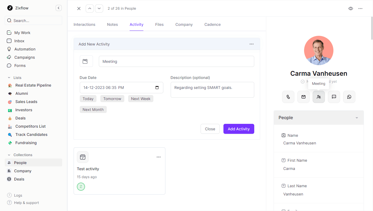Viewport: 373px width, 211px height.
Task: Open the date picker on the Due Date field
Action: click(x=157, y=87)
